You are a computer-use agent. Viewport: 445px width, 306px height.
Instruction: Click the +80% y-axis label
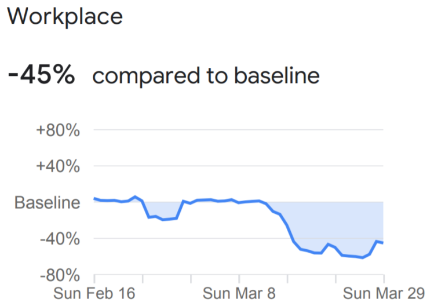pyautogui.click(x=57, y=130)
